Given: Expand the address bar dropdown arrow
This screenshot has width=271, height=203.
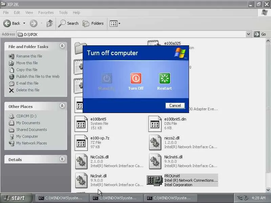Looking at the screenshot, I should [x=248, y=34].
